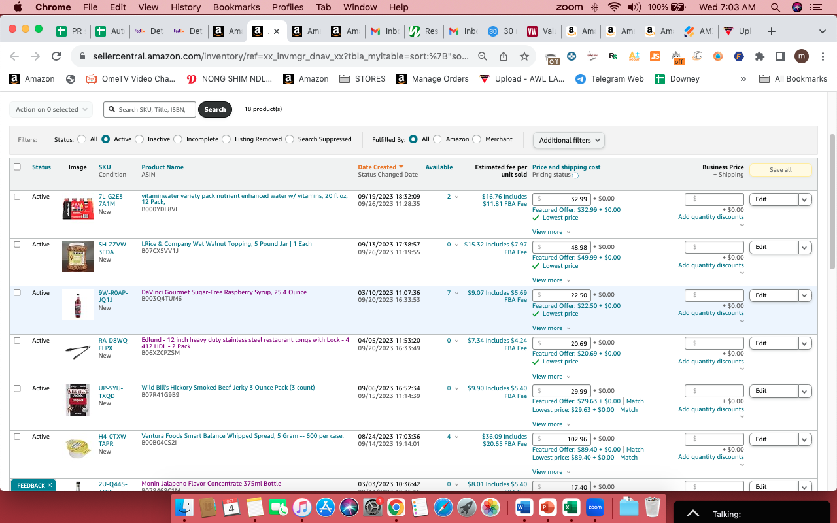Bookmark this page with the star icon
The height and width of the screenshot is (523, 837).
pyautogui.click(x=524, y=56)
